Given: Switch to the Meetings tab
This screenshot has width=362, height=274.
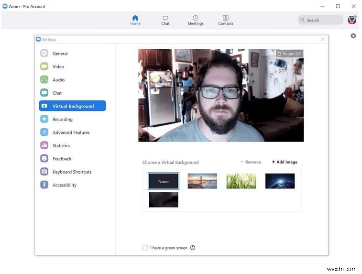Looking at the screenshot, I should (195, 20).
